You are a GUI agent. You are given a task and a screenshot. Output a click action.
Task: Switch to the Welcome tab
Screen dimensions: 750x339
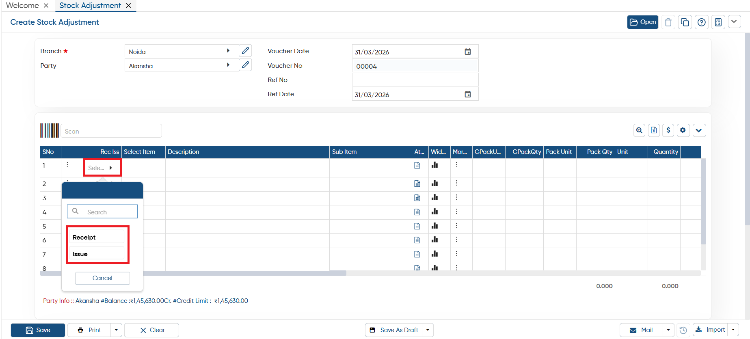[22, 5]
